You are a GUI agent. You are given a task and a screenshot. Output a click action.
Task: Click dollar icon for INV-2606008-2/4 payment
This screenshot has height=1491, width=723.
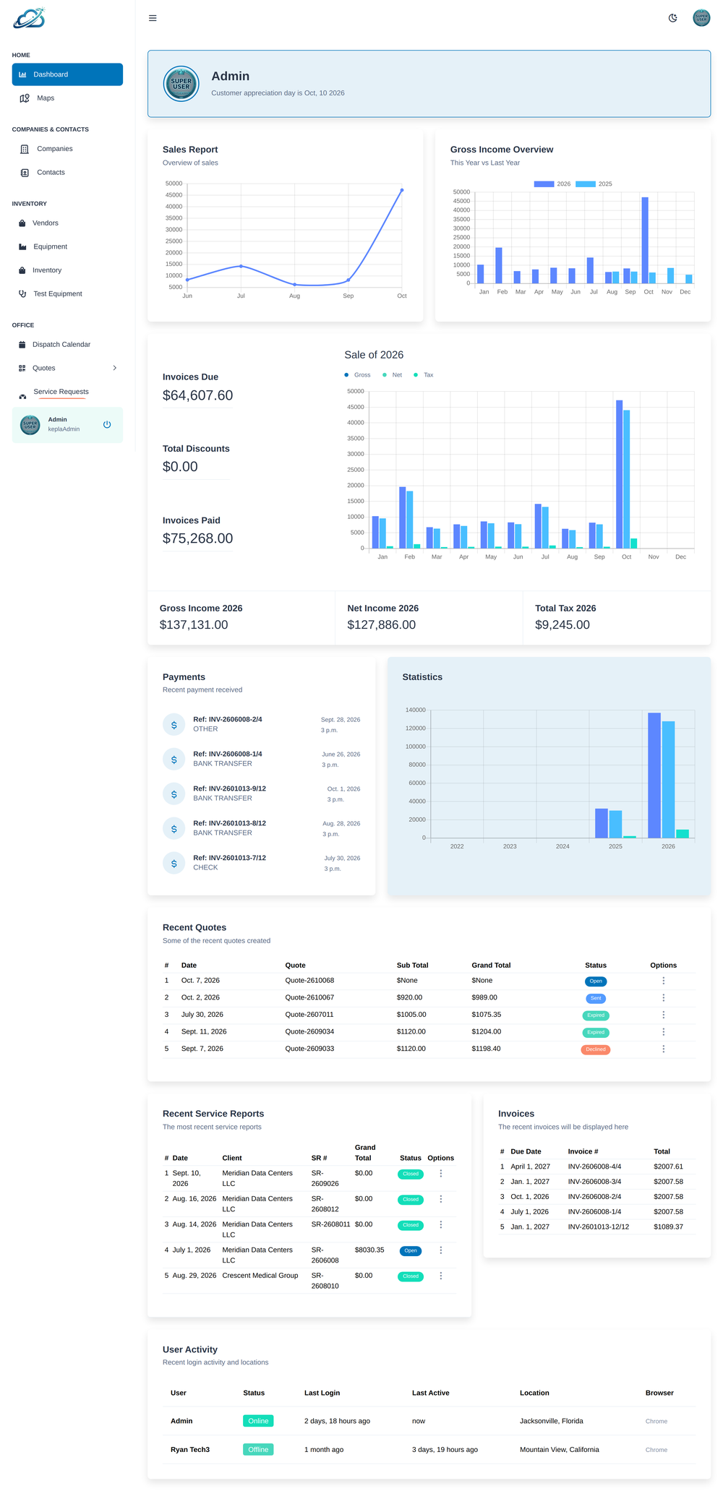click(x=174, y=724)
